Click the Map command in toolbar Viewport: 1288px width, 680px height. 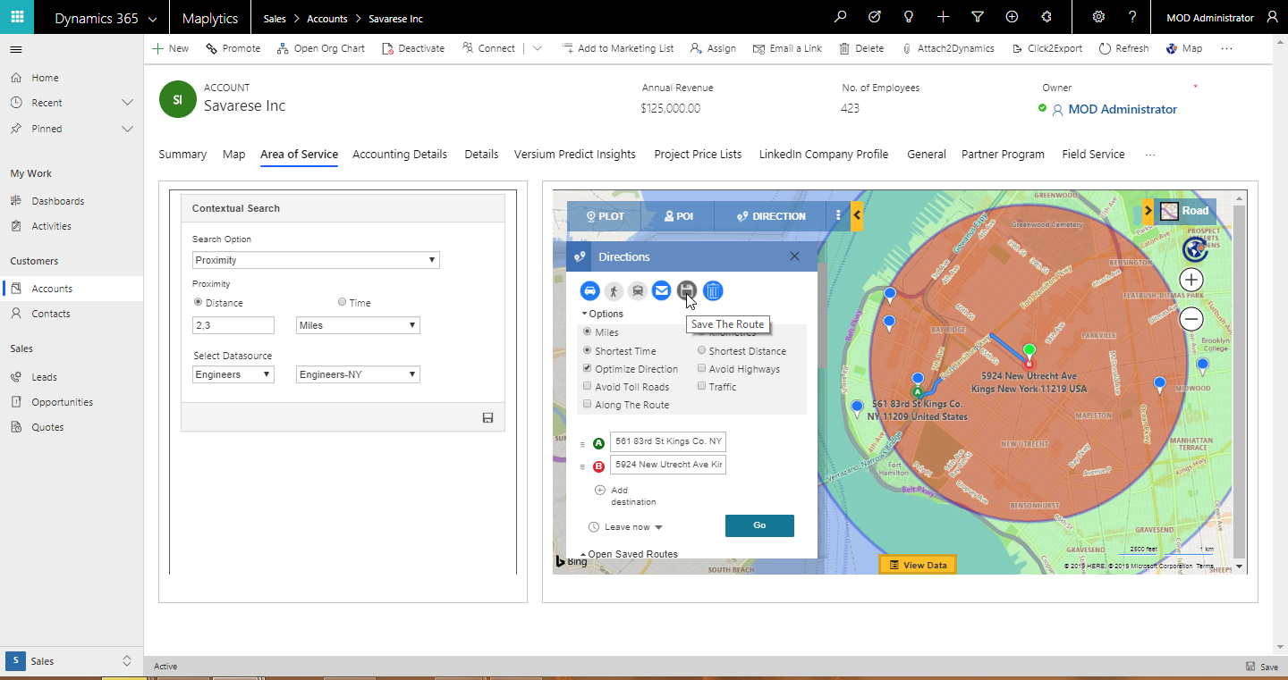click(1184, 48)
